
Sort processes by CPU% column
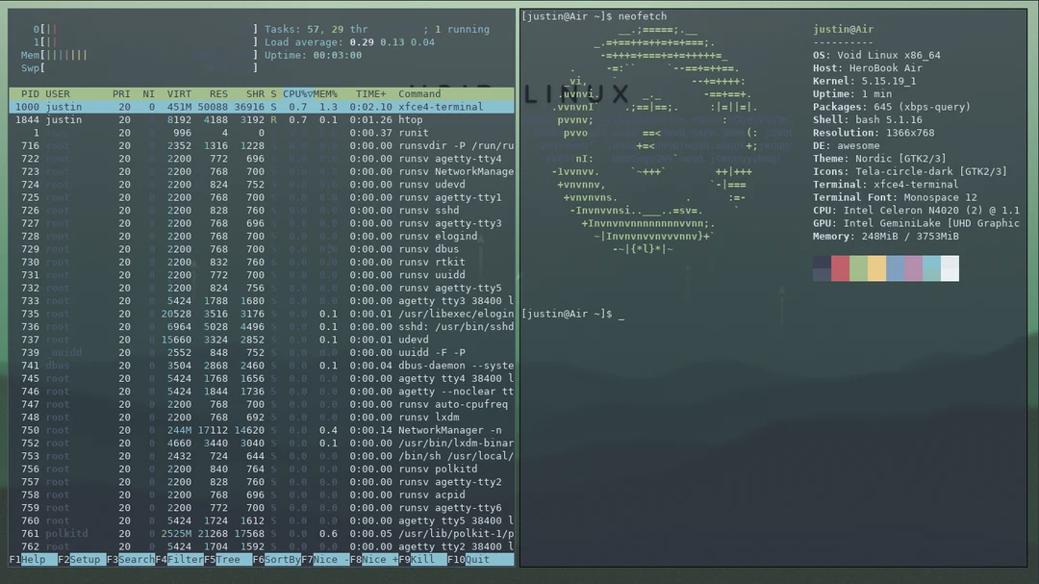295,93
